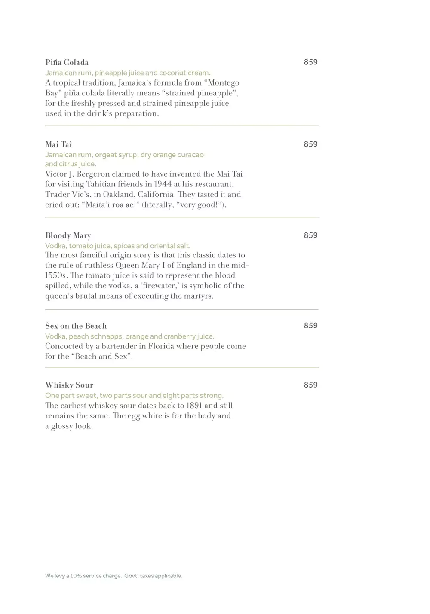This screenshot has height=614, width=430.
Task: Click the green 'Jamaican rum, orgeat syrup' line
Action: pyautogui.click(x=124, y=155)
